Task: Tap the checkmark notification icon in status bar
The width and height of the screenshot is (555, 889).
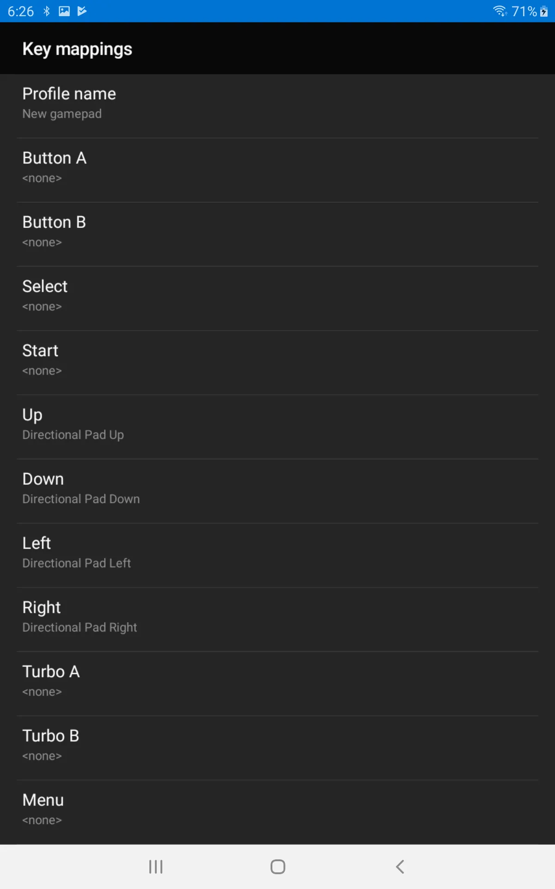Action: (x=82, y=11)
